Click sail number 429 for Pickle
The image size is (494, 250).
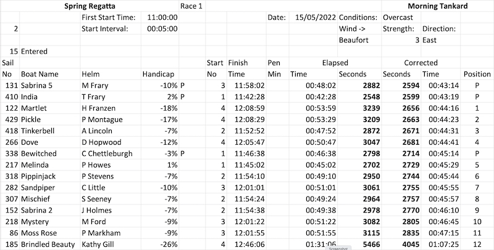[x=10, y=119]
